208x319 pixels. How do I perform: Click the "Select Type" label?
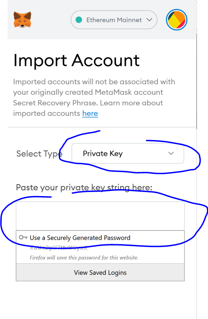39,154
